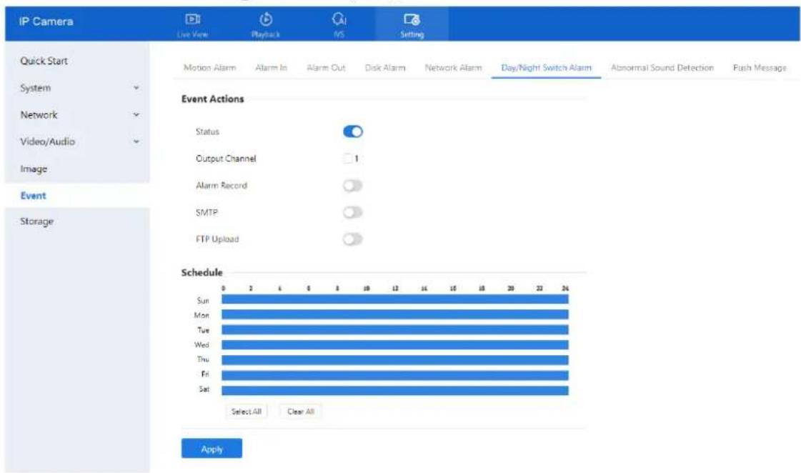Open Quick Start in the sidebar

[x=44, y=61]
